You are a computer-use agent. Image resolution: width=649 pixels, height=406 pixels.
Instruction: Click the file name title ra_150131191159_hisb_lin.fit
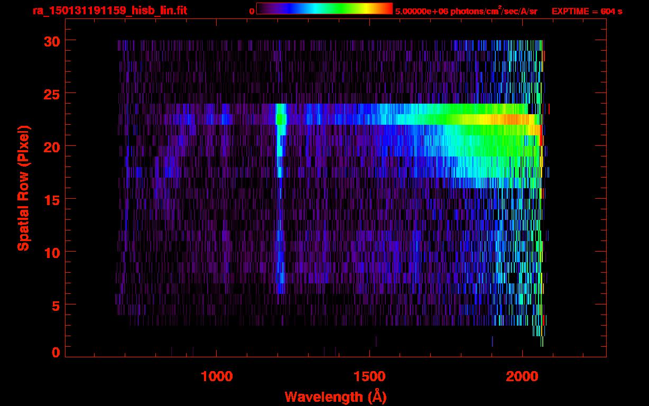click(x=109, y=11)
